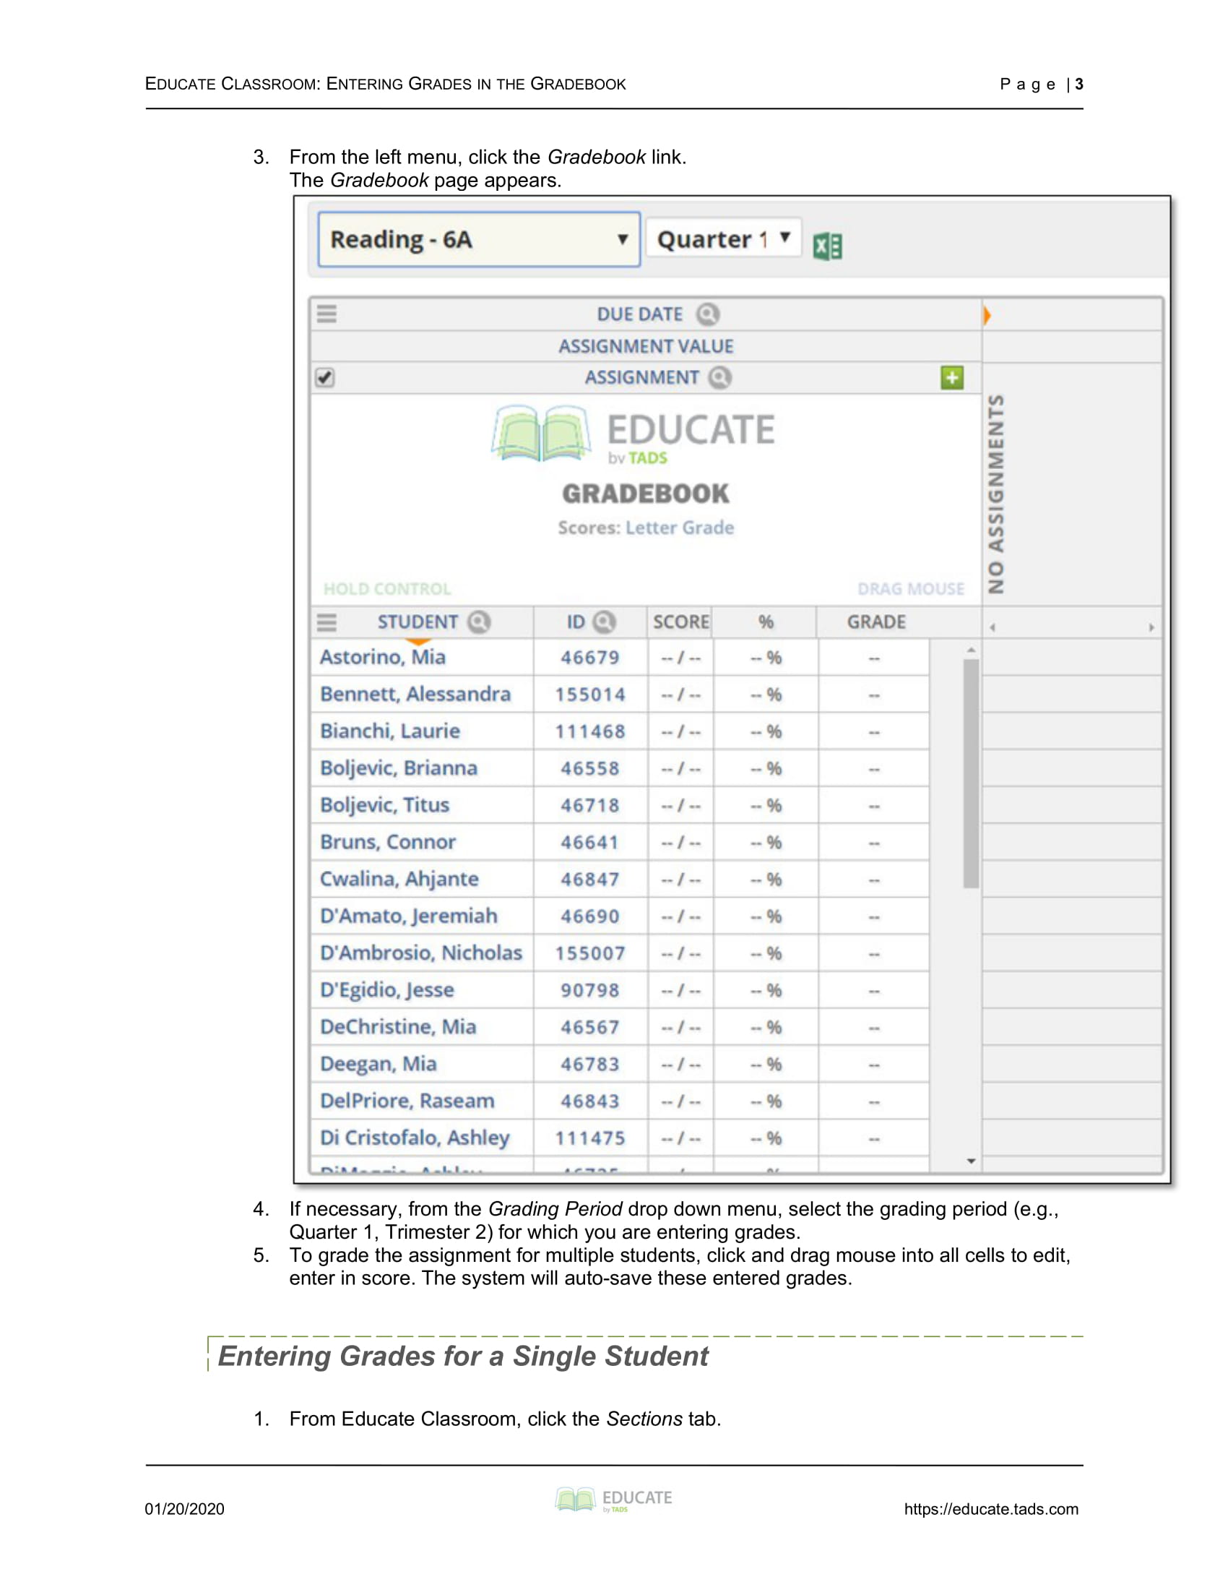Click the left arrow of the horizontal scroller
Screen dimensions: 1228x1590
993,627
